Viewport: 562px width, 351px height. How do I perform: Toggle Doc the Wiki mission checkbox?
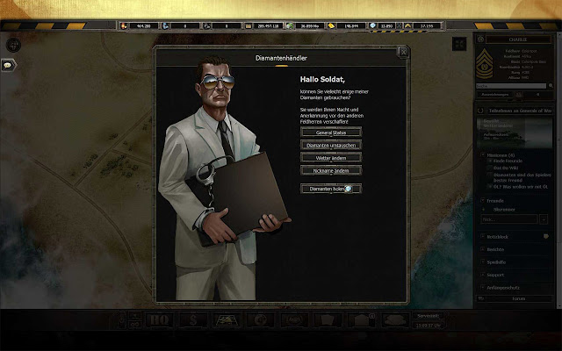pos(490,168)
